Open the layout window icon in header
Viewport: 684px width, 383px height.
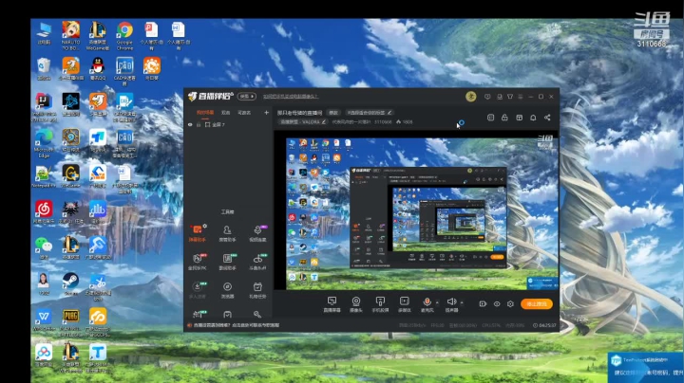pyautogui.click(x=519, y=118)
